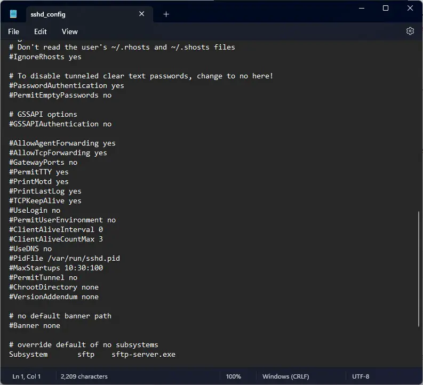Add a new tab with plus icon
The width and height of the screenshot is (423, 385).
click(x=166, y=14)
